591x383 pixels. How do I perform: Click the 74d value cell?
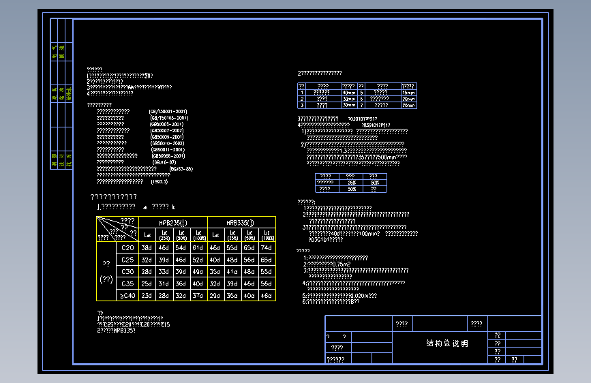click(x=267, y=247)
